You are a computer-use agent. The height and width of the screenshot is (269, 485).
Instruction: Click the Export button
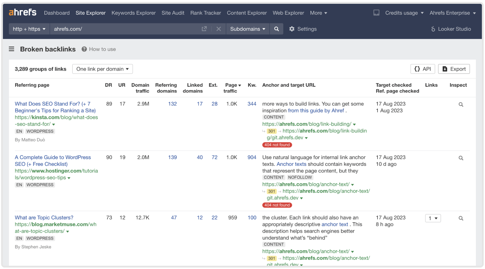tap(454, 69)
